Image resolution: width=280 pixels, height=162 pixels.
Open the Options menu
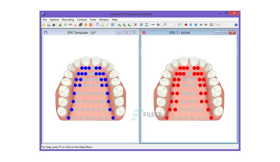click(54, 20)
